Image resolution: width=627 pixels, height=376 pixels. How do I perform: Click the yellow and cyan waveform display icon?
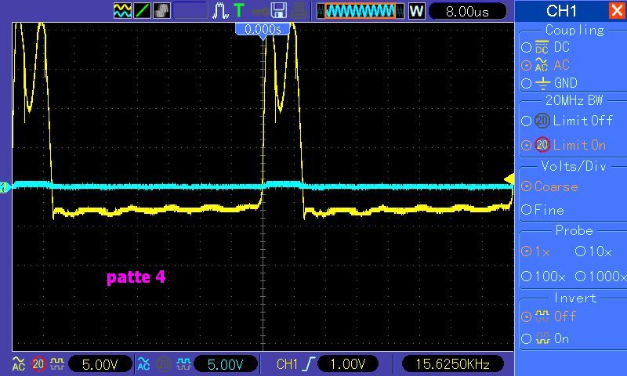123,11
